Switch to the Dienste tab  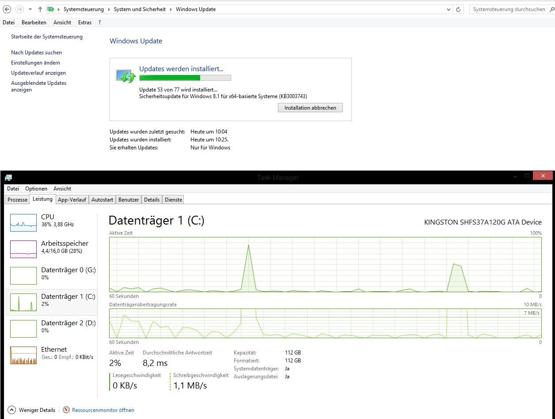tap(173, 200)
